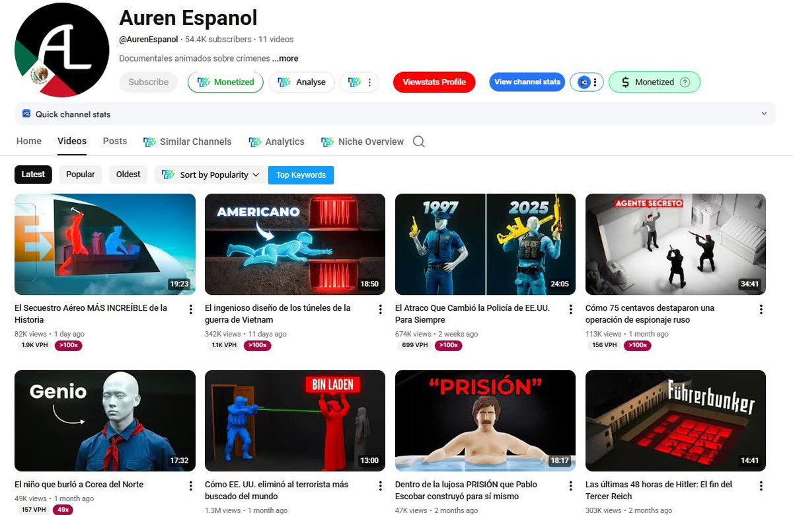Click the @AurenEspanol handle text
The image size is (793, 515).
click(149, 40)
